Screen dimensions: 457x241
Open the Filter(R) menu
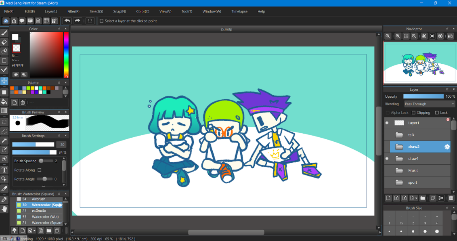(73, 11)
